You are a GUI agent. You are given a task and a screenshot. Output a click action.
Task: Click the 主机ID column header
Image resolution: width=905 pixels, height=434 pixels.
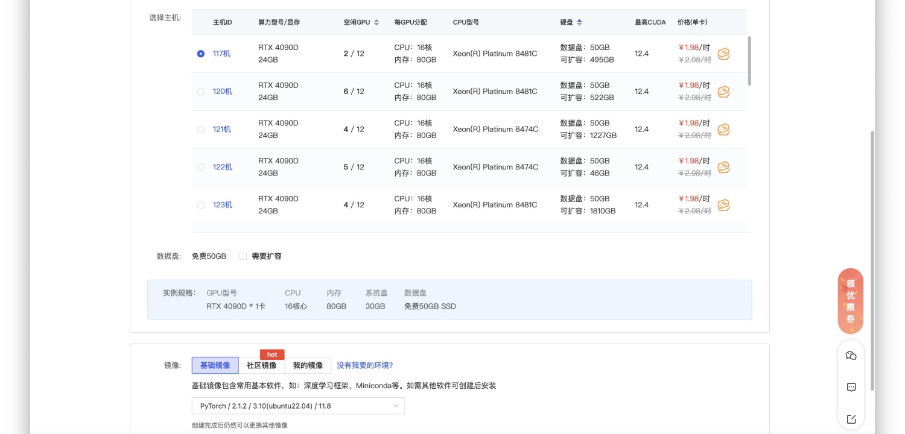[223, 22]
